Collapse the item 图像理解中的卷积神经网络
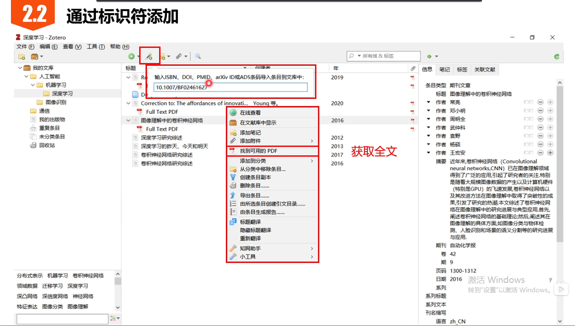The height and width of the screenshot is (326, 575). point(128,120)
